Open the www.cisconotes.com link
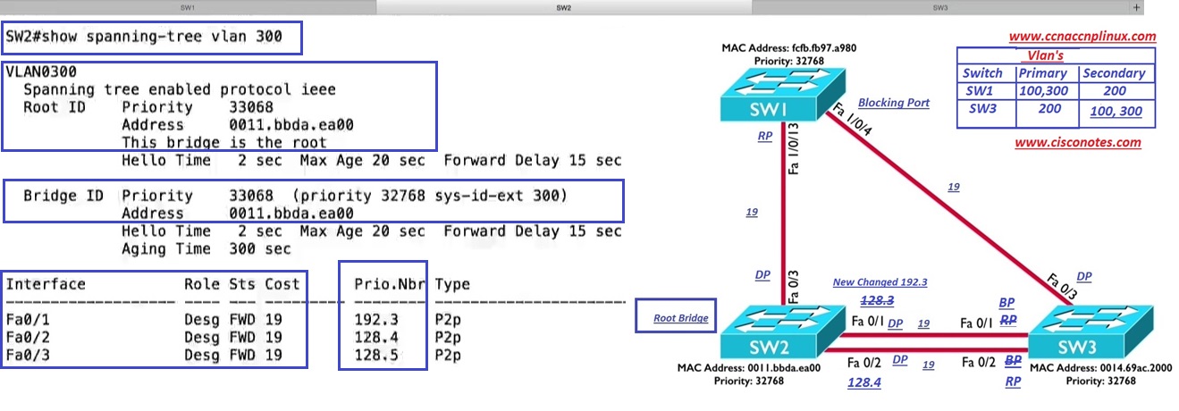1179x411 pixels. (1078, 142)
